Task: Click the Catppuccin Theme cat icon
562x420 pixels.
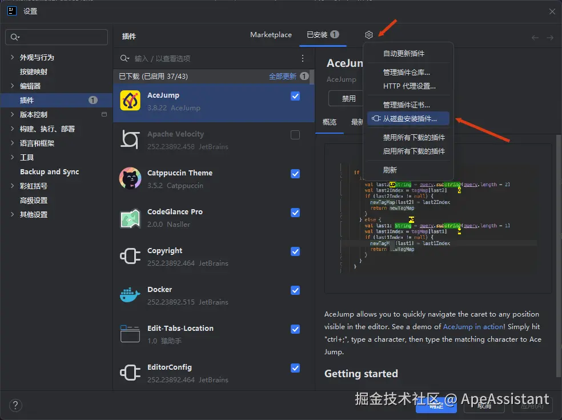Action: click(x=130, y=178)
